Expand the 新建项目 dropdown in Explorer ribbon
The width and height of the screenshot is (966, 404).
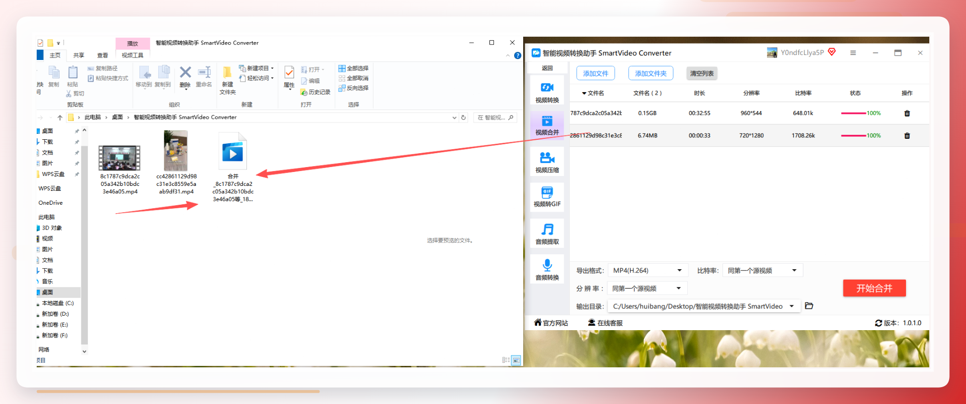272,68
